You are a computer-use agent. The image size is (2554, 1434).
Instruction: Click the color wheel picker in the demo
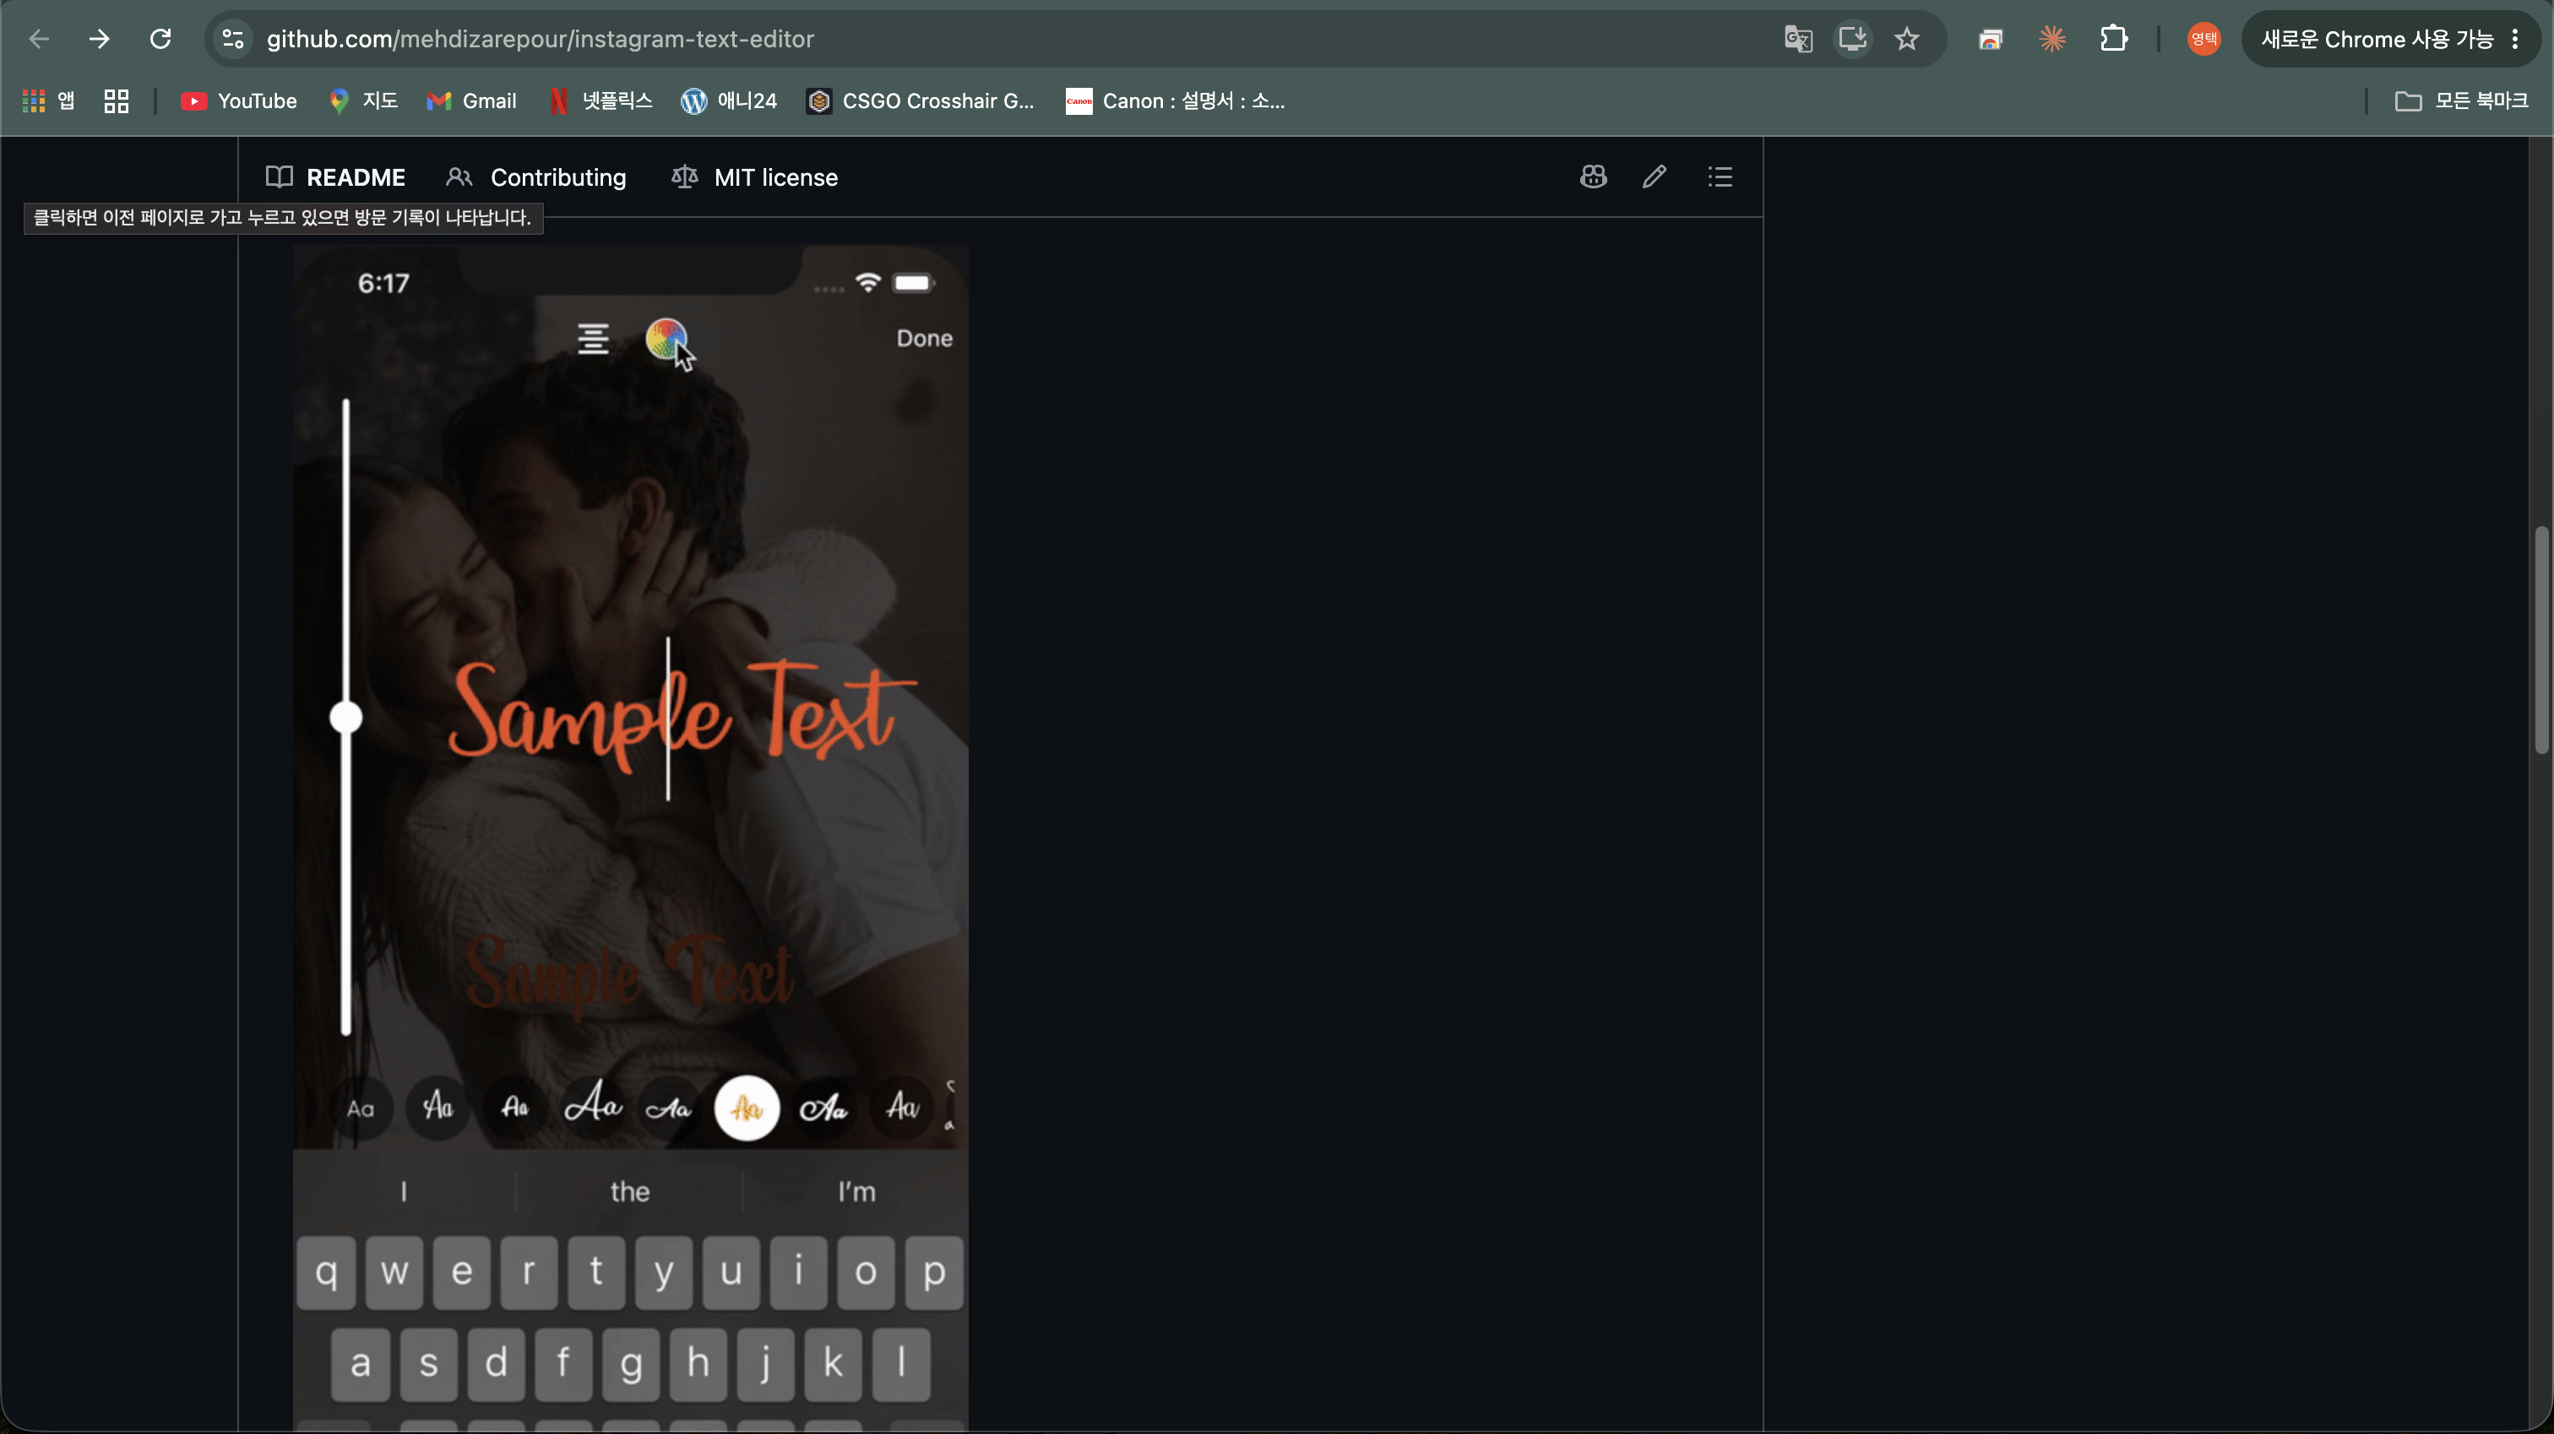tap(666, 339)
